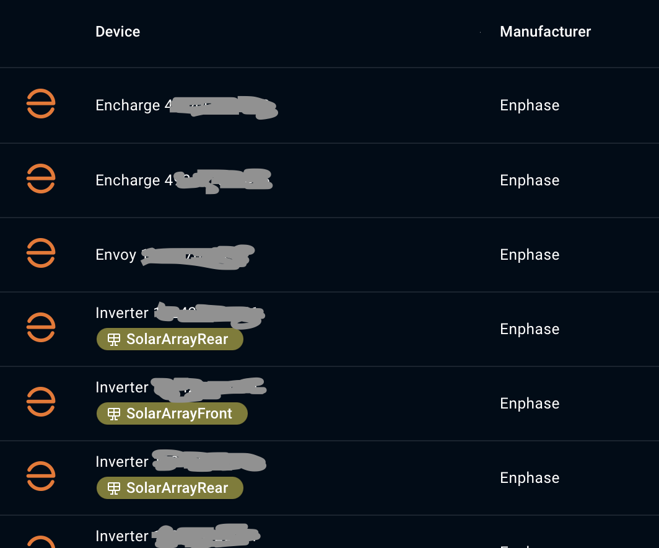Select the SolarArrayFront area chip

(x=172, y=413)
